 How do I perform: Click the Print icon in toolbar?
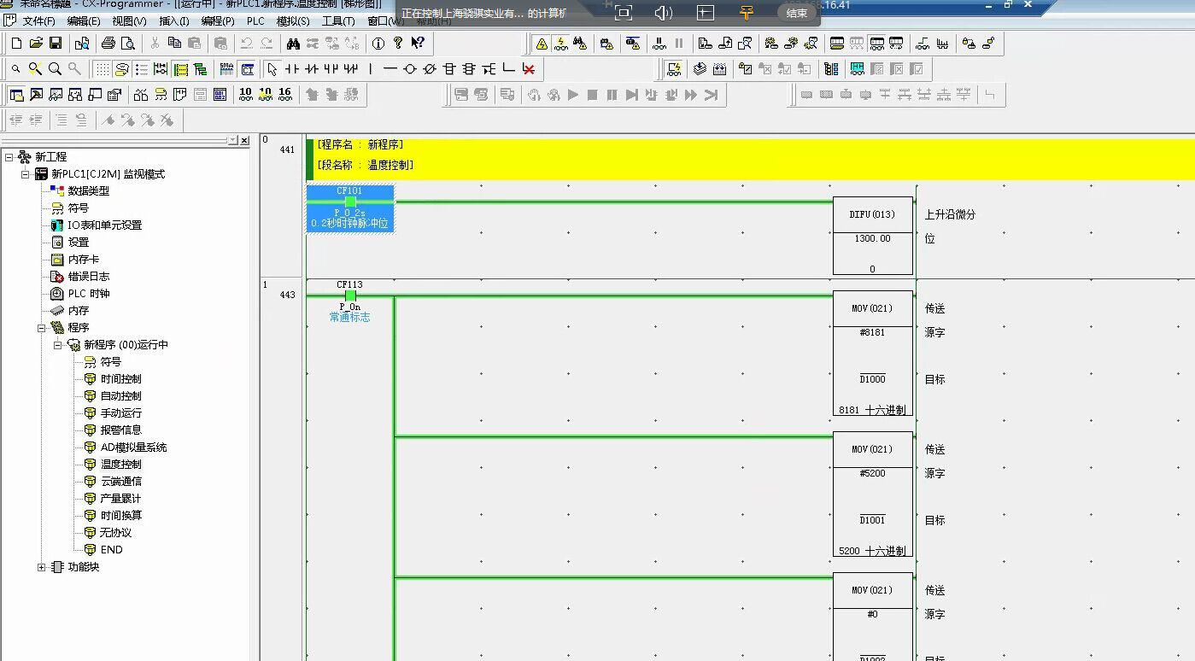tap(108, 44)
